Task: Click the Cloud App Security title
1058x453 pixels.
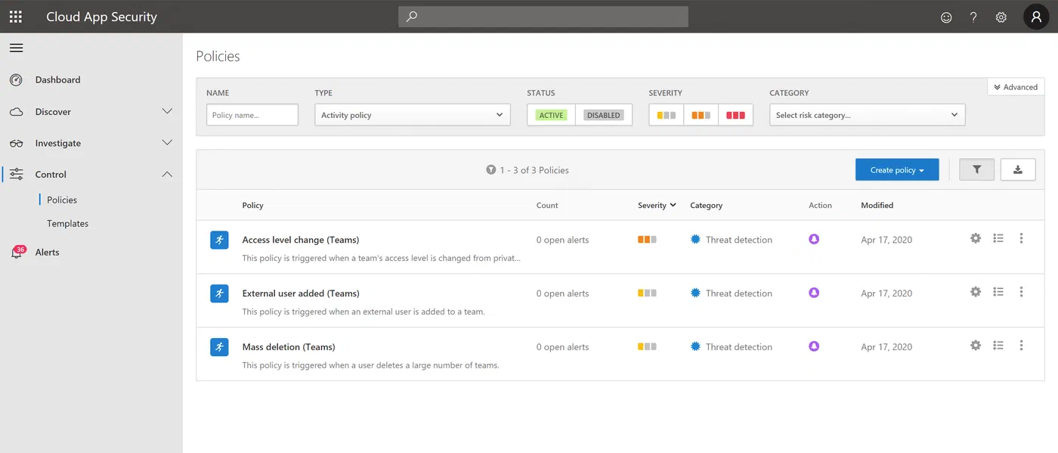Action: pyautogui.click(x=101, y=17)
